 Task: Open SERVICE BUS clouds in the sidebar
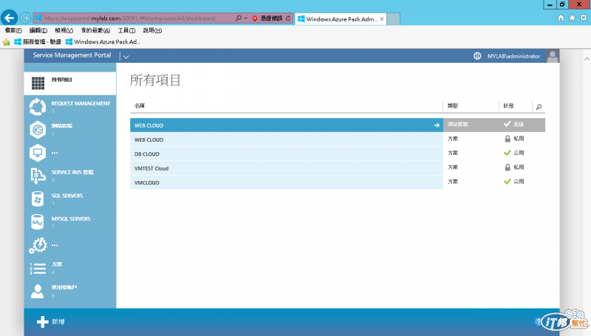pyautogui.click(x=69, y=176)
